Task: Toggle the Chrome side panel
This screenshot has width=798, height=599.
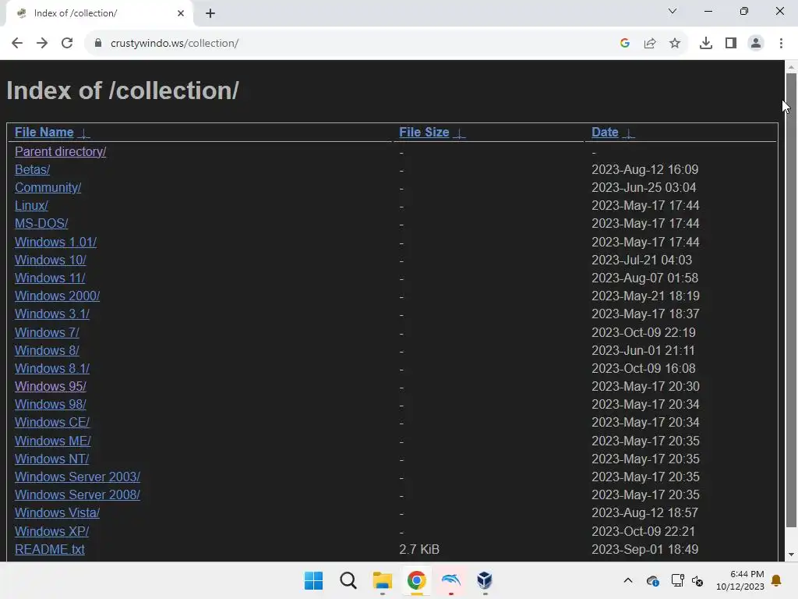Action: (731, 44)
